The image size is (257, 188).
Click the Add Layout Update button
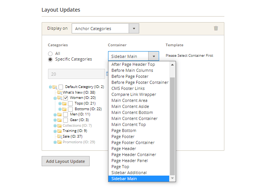66,161
